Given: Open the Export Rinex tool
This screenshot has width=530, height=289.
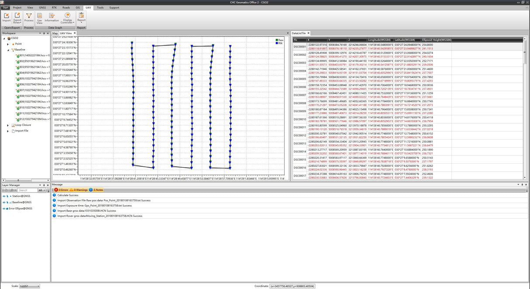Looking at the screenshot, I should (x=17, y=17).
